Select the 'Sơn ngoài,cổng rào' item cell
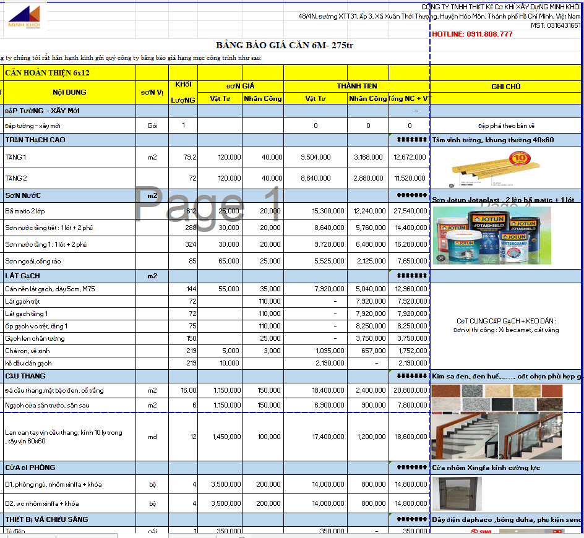 click(x=70, y=262)
